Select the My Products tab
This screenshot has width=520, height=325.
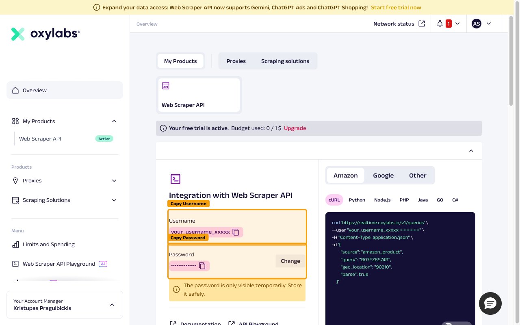pos(180,61)
